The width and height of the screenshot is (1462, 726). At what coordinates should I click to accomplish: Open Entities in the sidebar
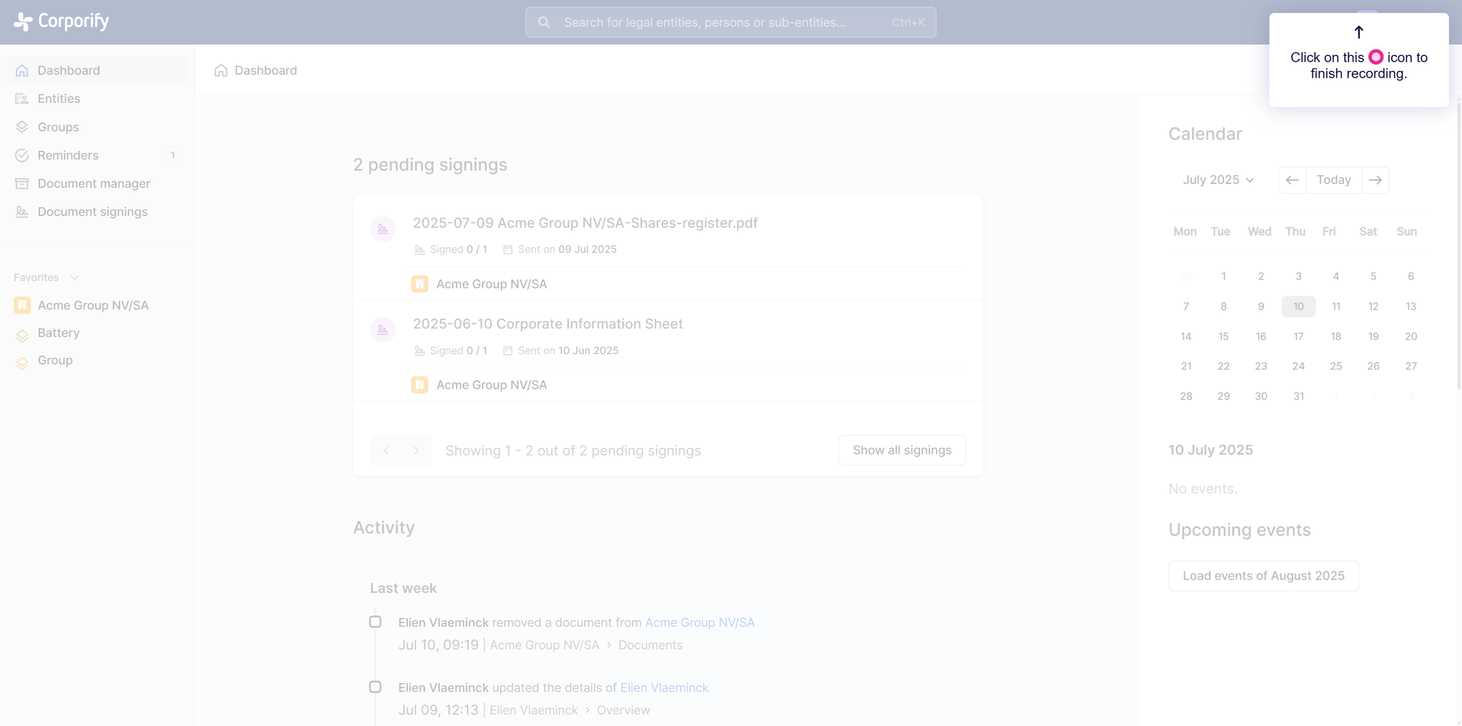click(59, 98)
